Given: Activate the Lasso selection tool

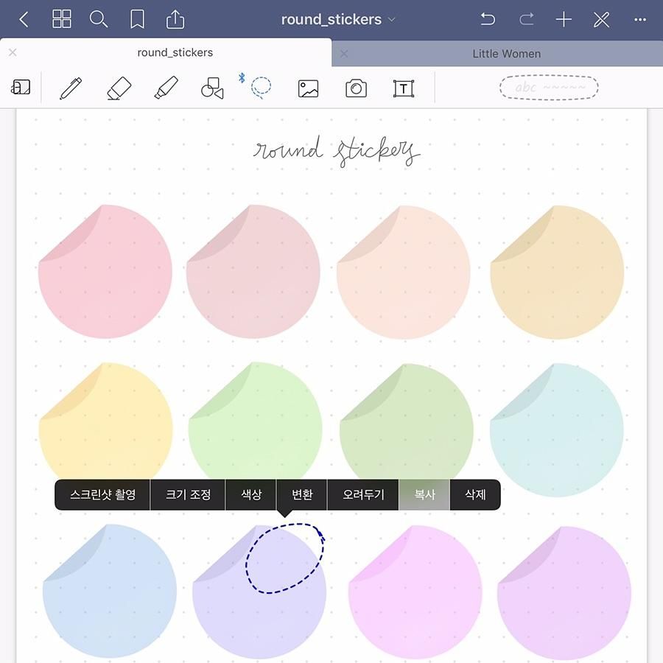Looking at the screenshot, I should click(x=261, y=88).
